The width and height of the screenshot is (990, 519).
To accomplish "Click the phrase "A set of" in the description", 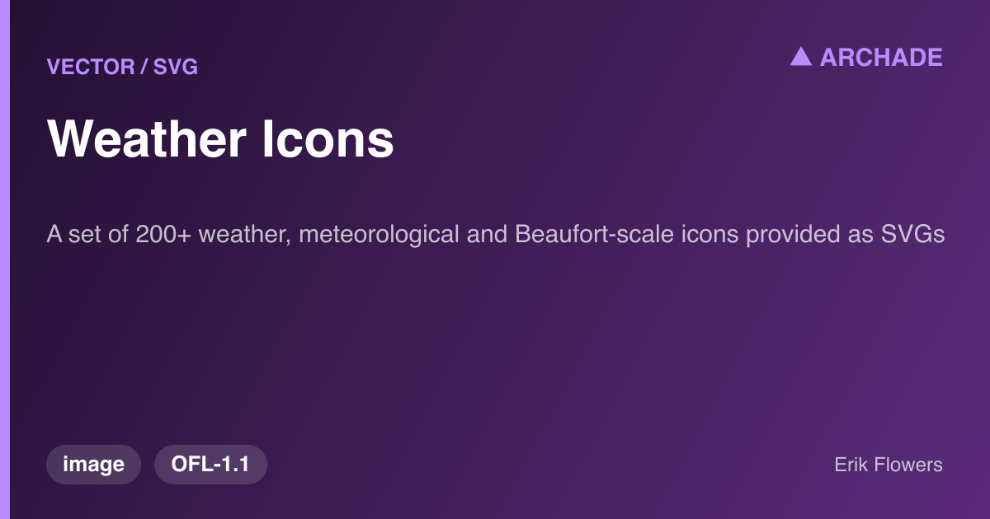I will (87, 235).
